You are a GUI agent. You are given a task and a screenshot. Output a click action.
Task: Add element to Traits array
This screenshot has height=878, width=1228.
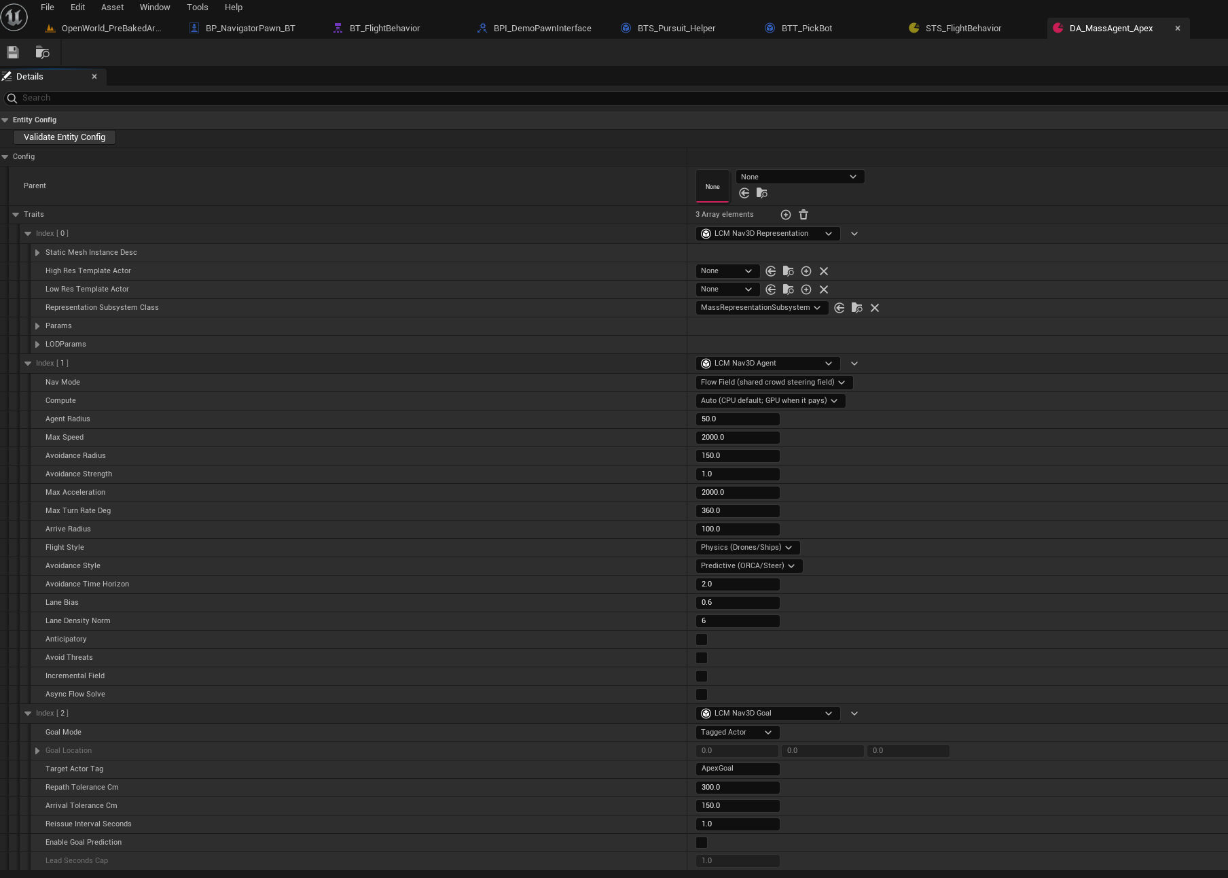(786, 215)
